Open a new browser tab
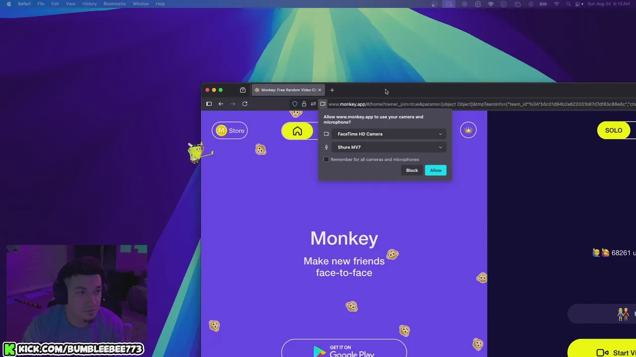 coord(332,90)
